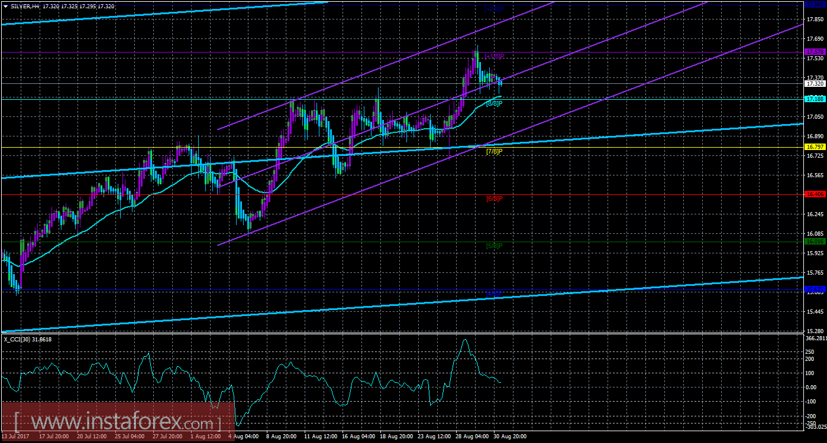Image resolution: width=827 pixels, height=443 pixels.
Task: Click the 15.280 value on price scale
Action: pyautogui.click(x=815, y=331)
